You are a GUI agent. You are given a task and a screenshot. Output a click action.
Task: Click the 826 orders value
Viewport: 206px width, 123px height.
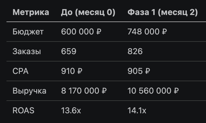tap(135, 51)
